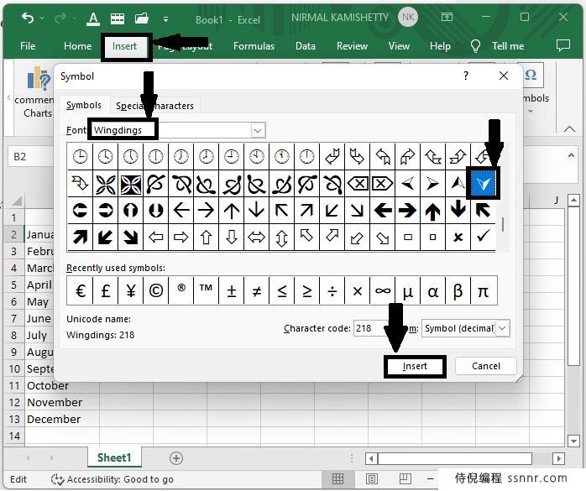Switch to Page Break Preview in status bar
Image resolution: width=586 pixels, height=491 pixels.
pyautogui.click(x=405, y=478)
